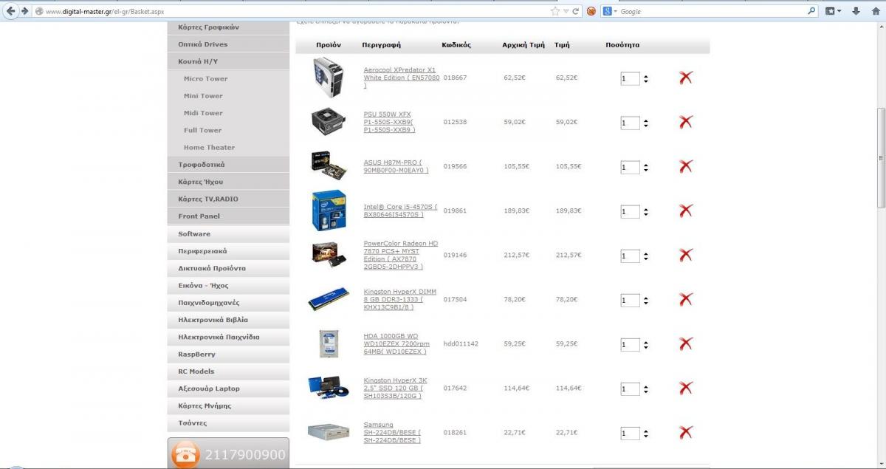Open Aerocool XPredator X1 White Edition link

[x=402, y=78]
